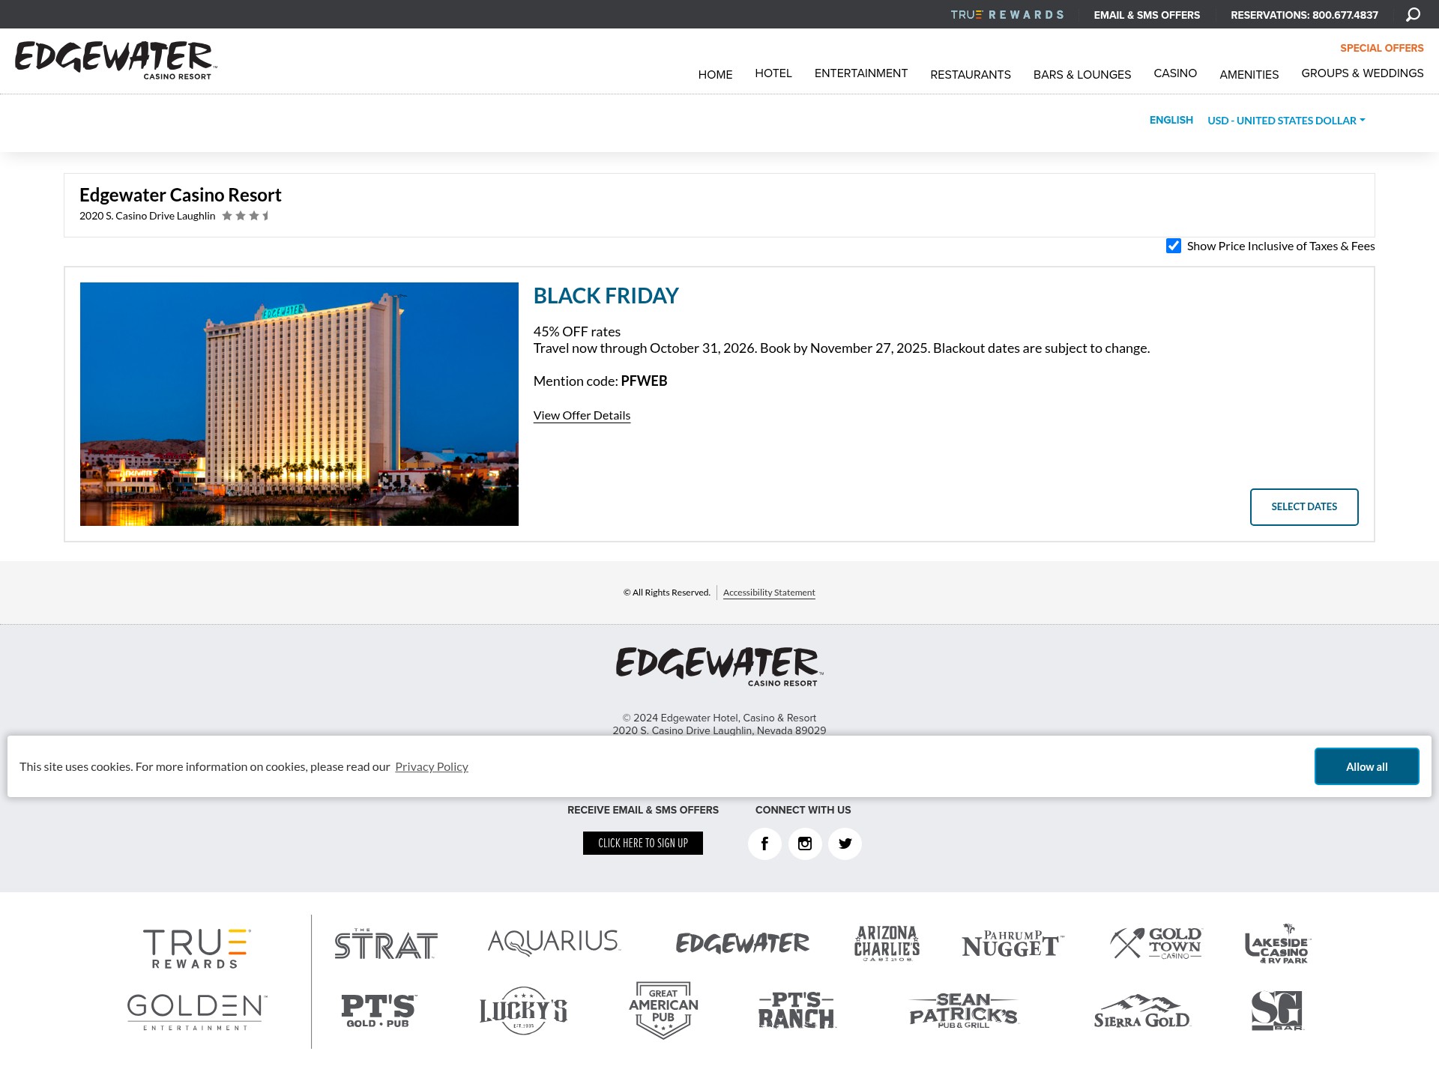Open the Great American Pub logo
This screenshot has width=1439, height=1075.
click(663, 1010)
